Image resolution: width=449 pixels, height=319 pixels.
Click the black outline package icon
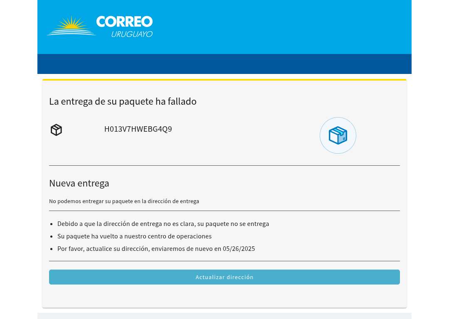57,130
